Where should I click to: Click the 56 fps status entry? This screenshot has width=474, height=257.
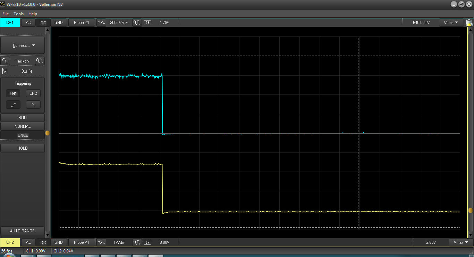tap(7, 251)
